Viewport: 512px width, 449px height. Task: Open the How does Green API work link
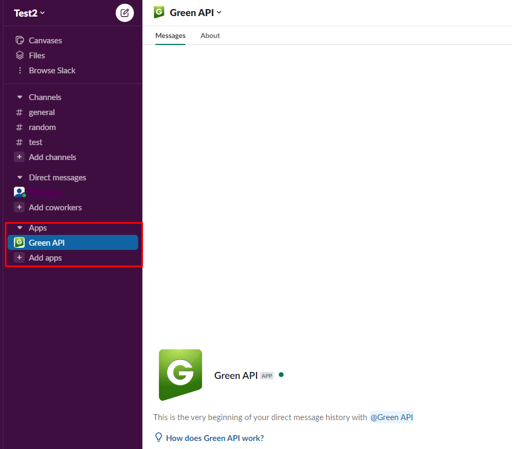(215, 438)
